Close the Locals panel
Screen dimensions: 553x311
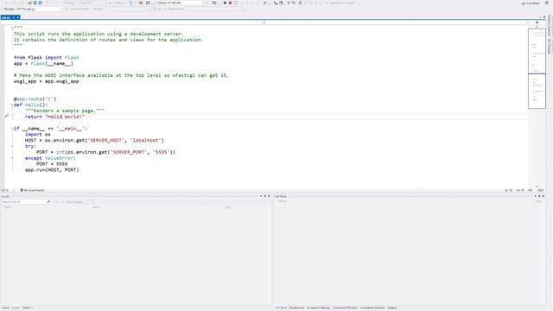tap(269, 196)
